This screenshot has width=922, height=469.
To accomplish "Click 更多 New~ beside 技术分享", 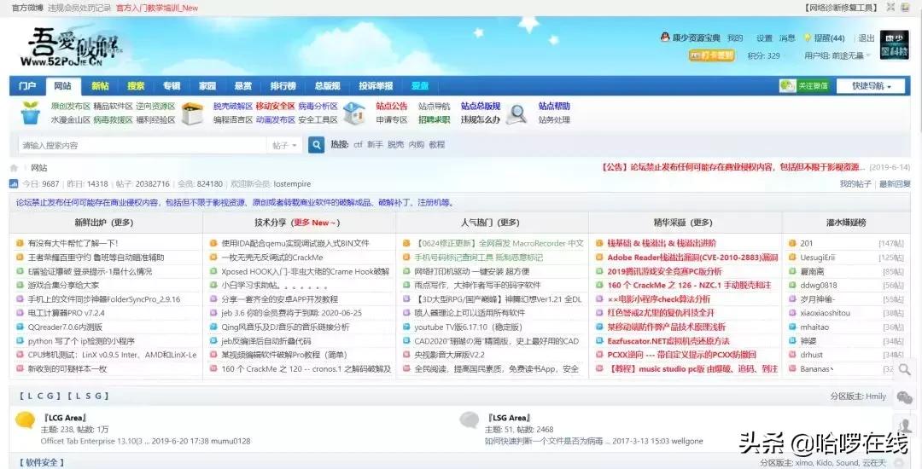I will click(317, 223).
